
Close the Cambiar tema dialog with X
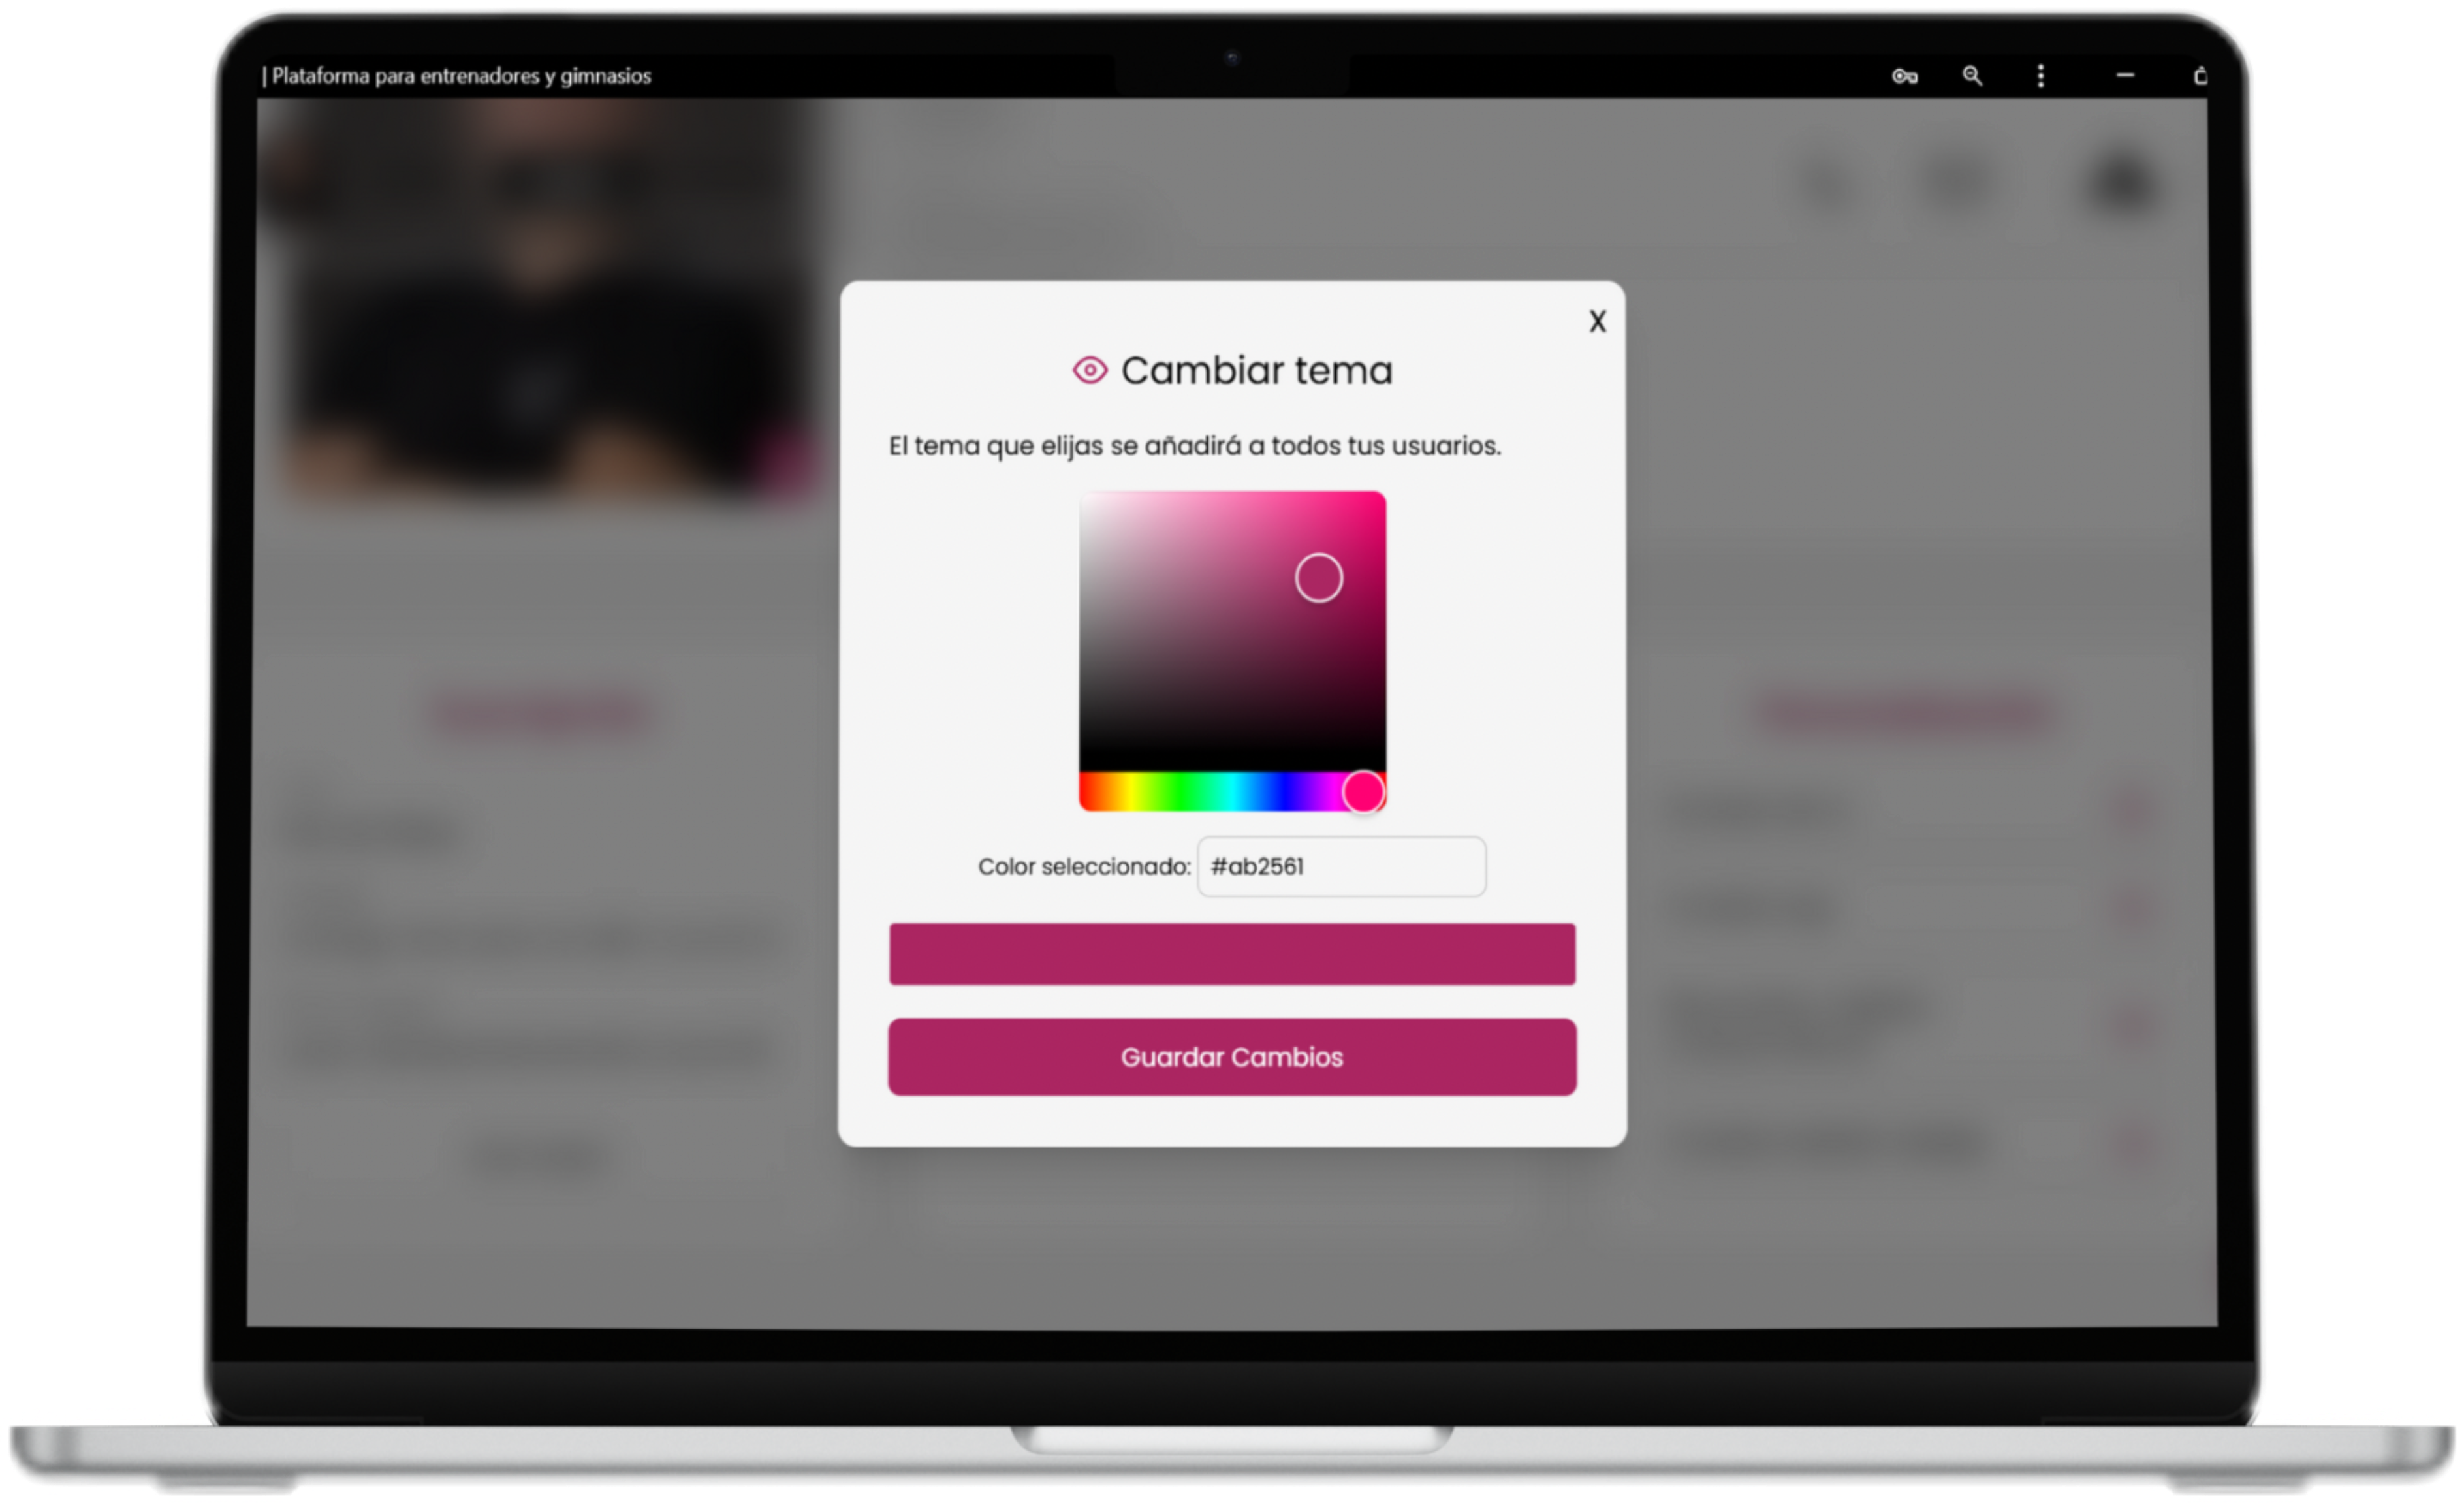[x=1597, y=321]
